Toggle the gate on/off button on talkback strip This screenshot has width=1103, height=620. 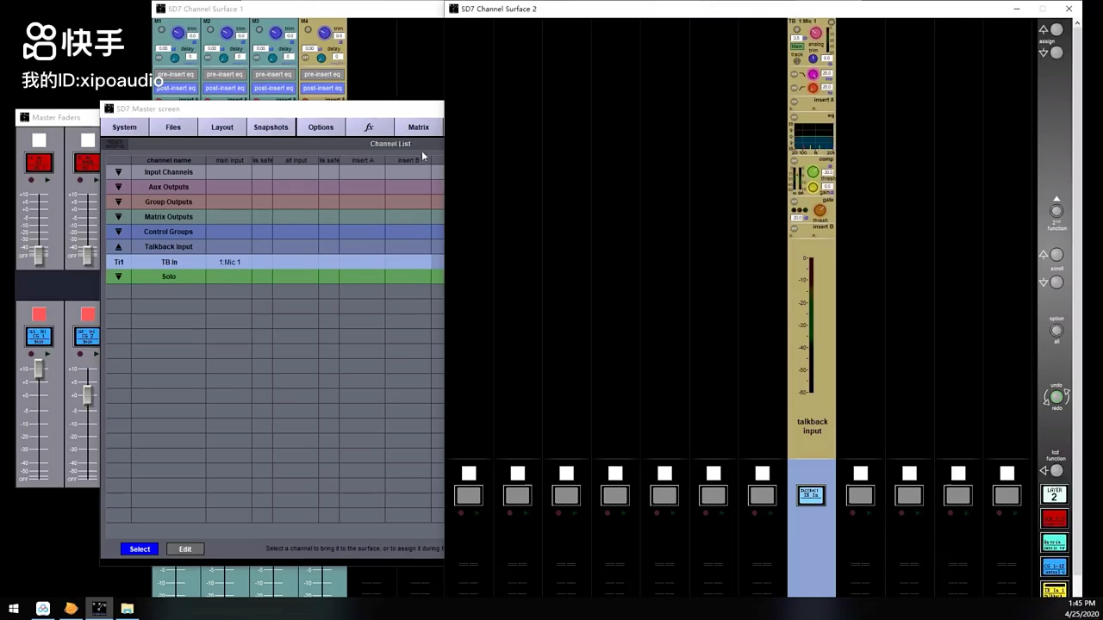(794, 201)
